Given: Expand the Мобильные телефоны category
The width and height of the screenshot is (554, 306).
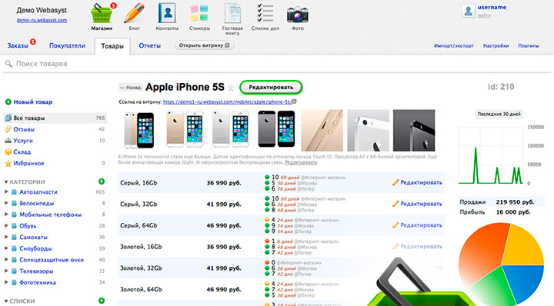Looking at the screenshot, I should pos(6,215).
